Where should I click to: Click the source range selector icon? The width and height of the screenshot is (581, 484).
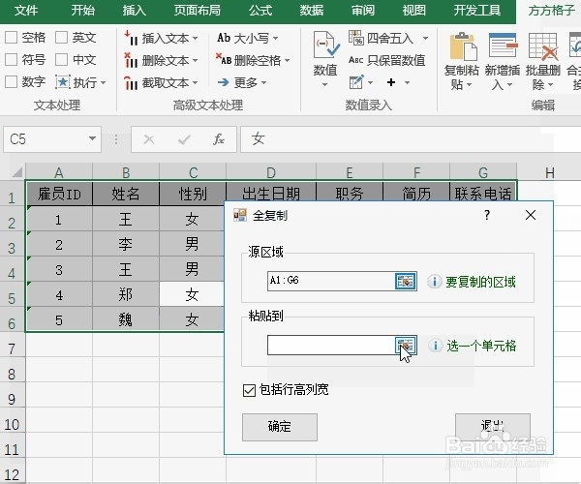pyautogui.click(x=406, y=281)
